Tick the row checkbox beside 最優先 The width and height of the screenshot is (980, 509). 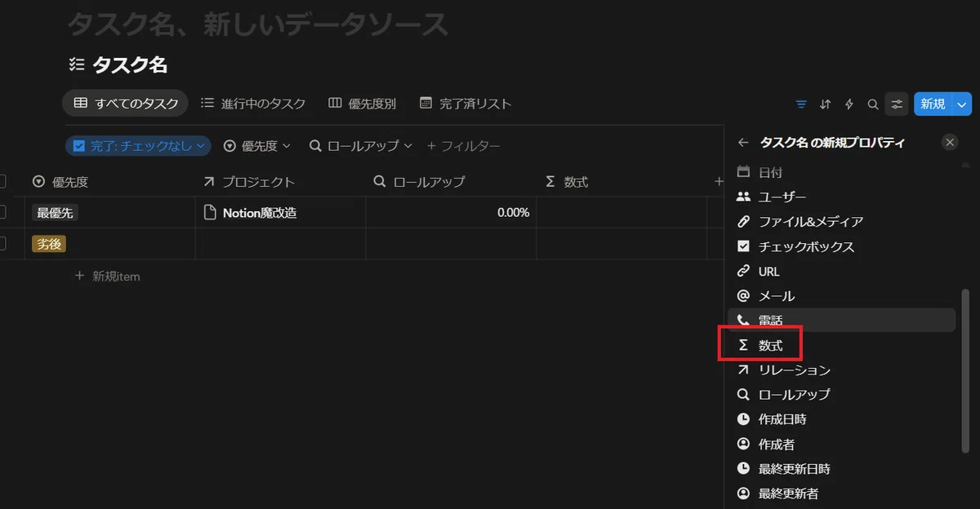tap(2, 212)
